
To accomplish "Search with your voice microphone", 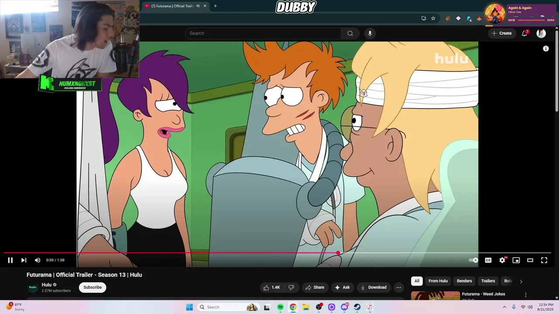I will 370,33.
